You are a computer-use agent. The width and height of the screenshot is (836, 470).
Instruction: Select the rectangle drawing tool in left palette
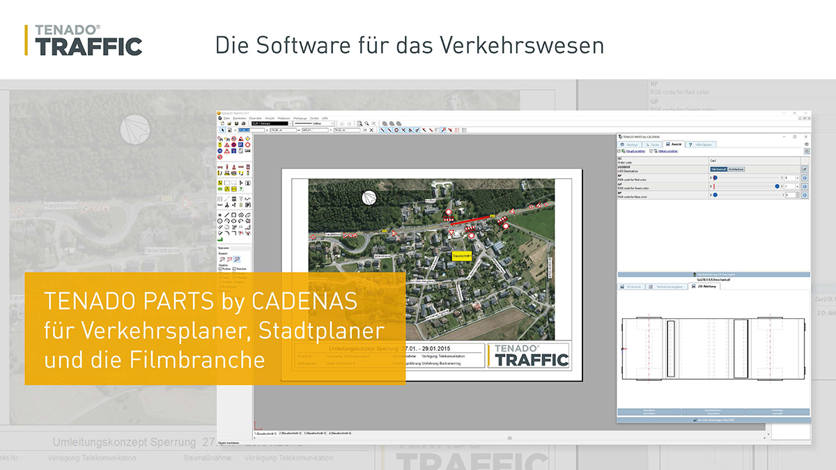pyautogui.click(x=233, y=215)
